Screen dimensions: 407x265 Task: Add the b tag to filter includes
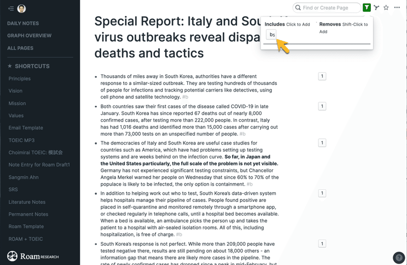[x=272, y=35]
